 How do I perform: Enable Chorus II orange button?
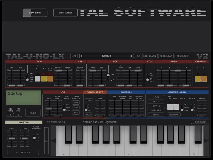pos(204,79)
